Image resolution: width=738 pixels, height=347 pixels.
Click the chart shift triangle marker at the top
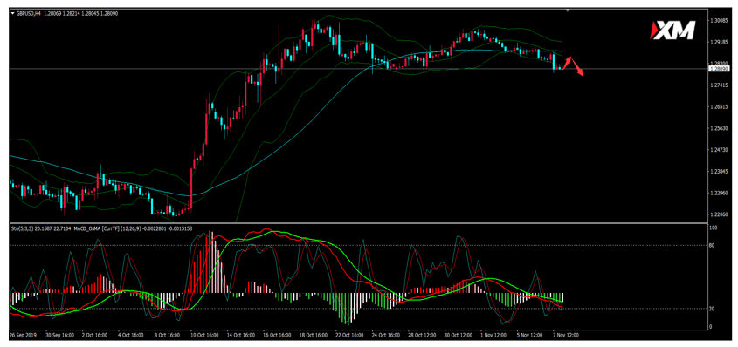pos(568,10)
